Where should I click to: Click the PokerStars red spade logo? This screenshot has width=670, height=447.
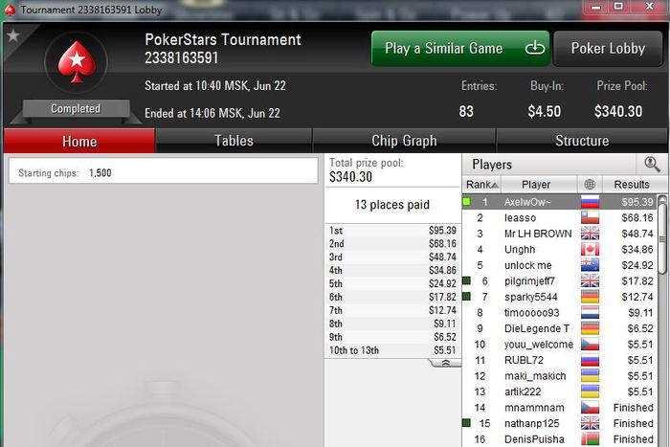77,62
